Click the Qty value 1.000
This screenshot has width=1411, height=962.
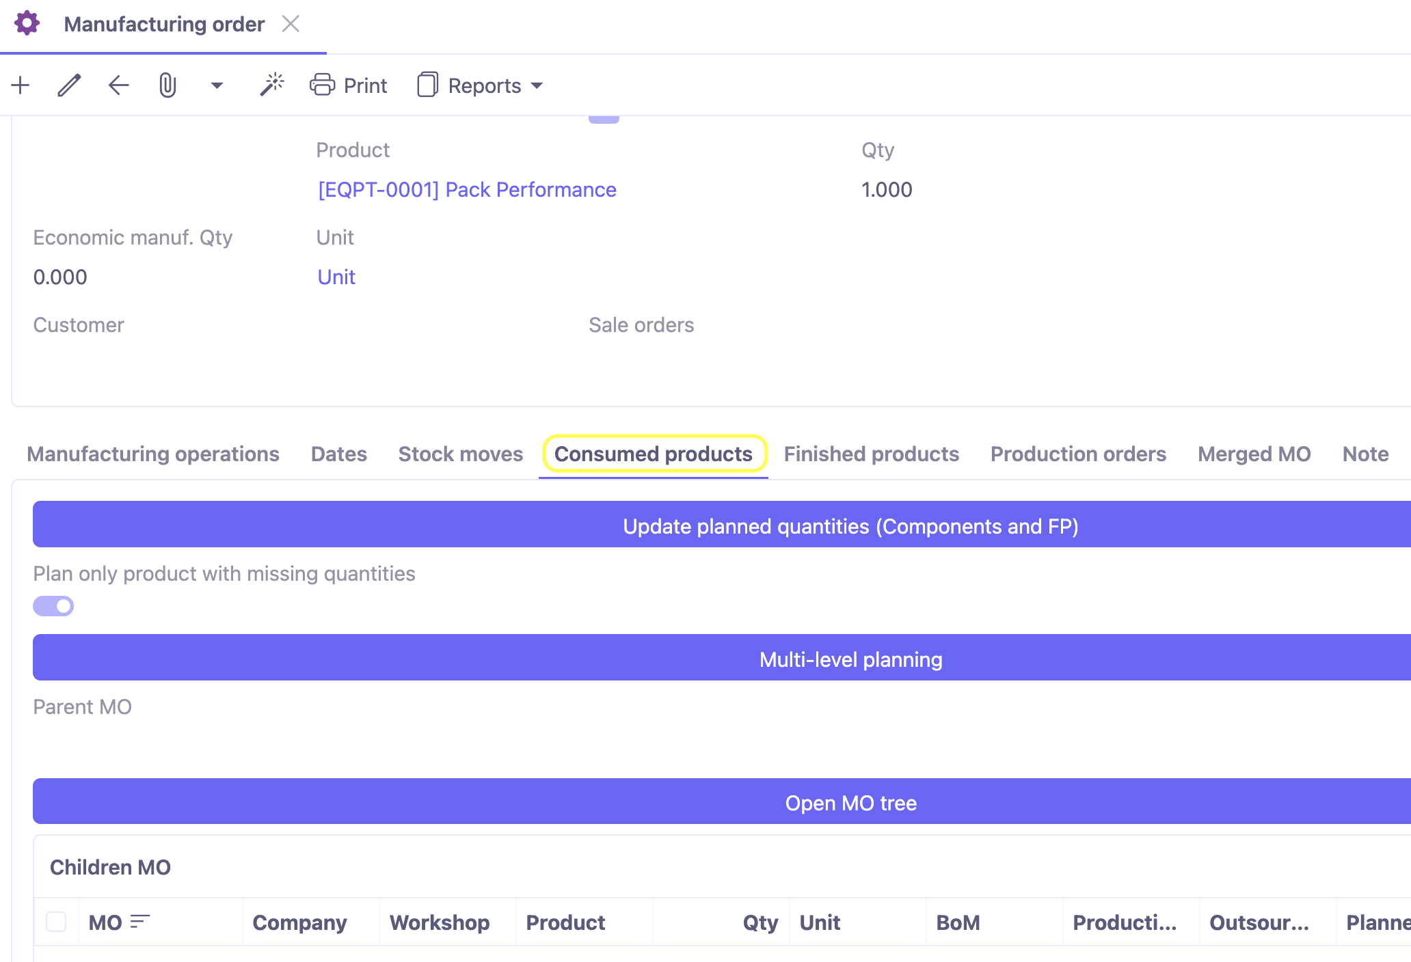pos(887,189)
